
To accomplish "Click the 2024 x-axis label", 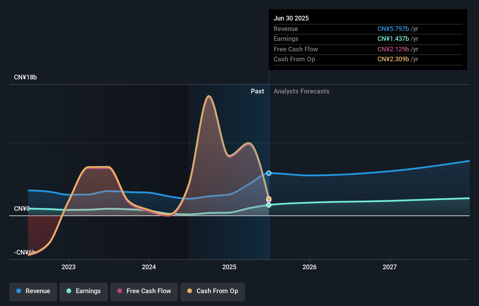I will tap(149, 267).
